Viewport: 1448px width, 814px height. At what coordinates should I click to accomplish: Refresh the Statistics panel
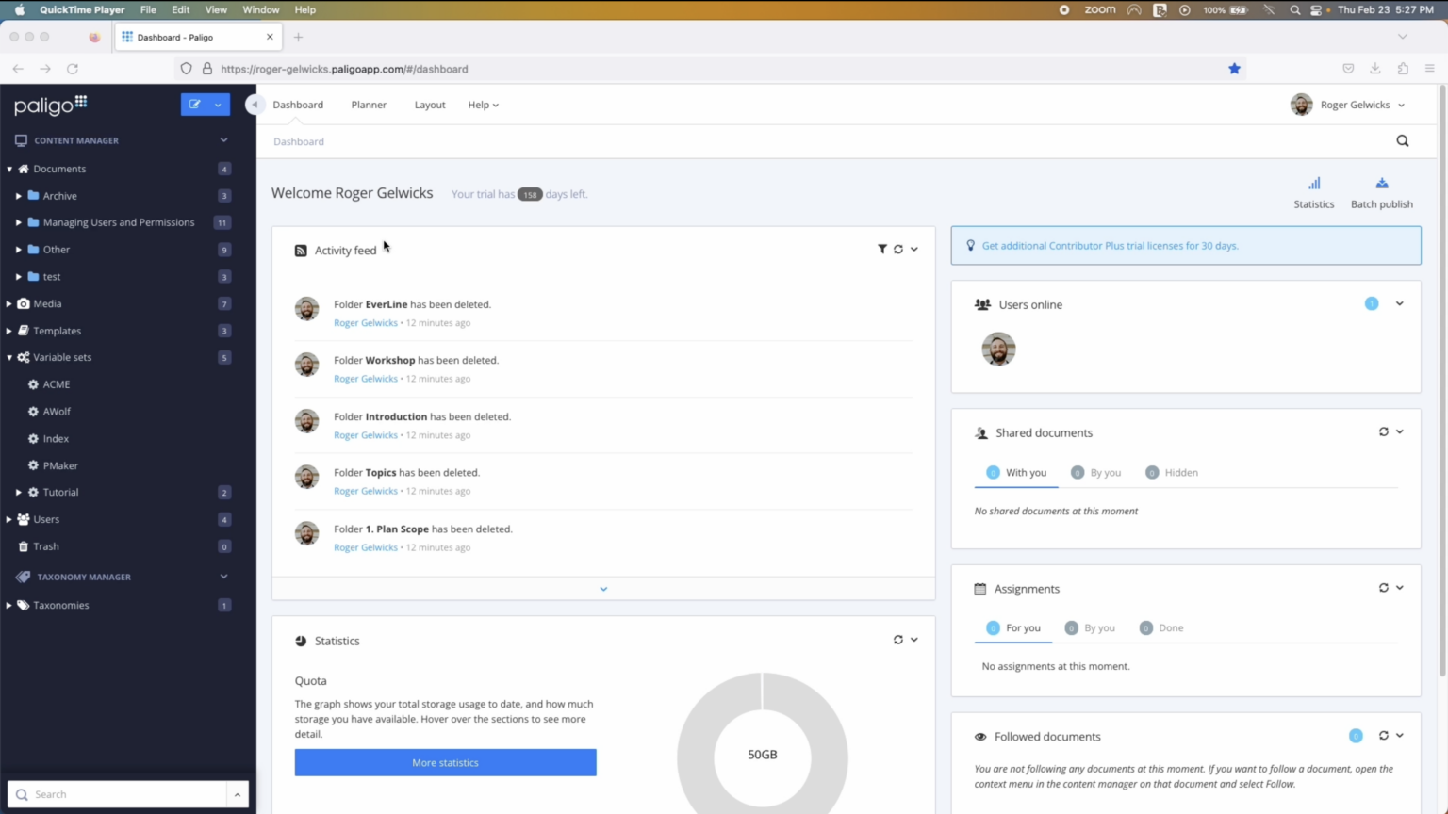coord(898,640)
